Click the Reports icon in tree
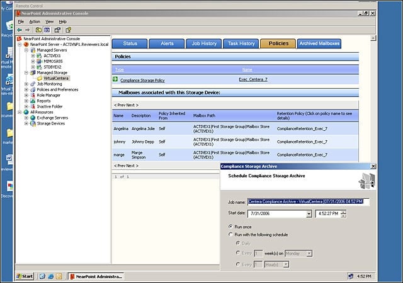Screen dimensions: 403x283 tap(33, 101)
